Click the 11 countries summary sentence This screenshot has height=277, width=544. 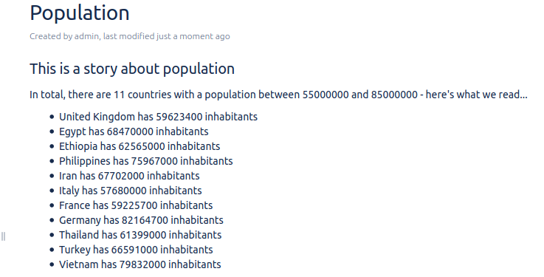[278, 95]
